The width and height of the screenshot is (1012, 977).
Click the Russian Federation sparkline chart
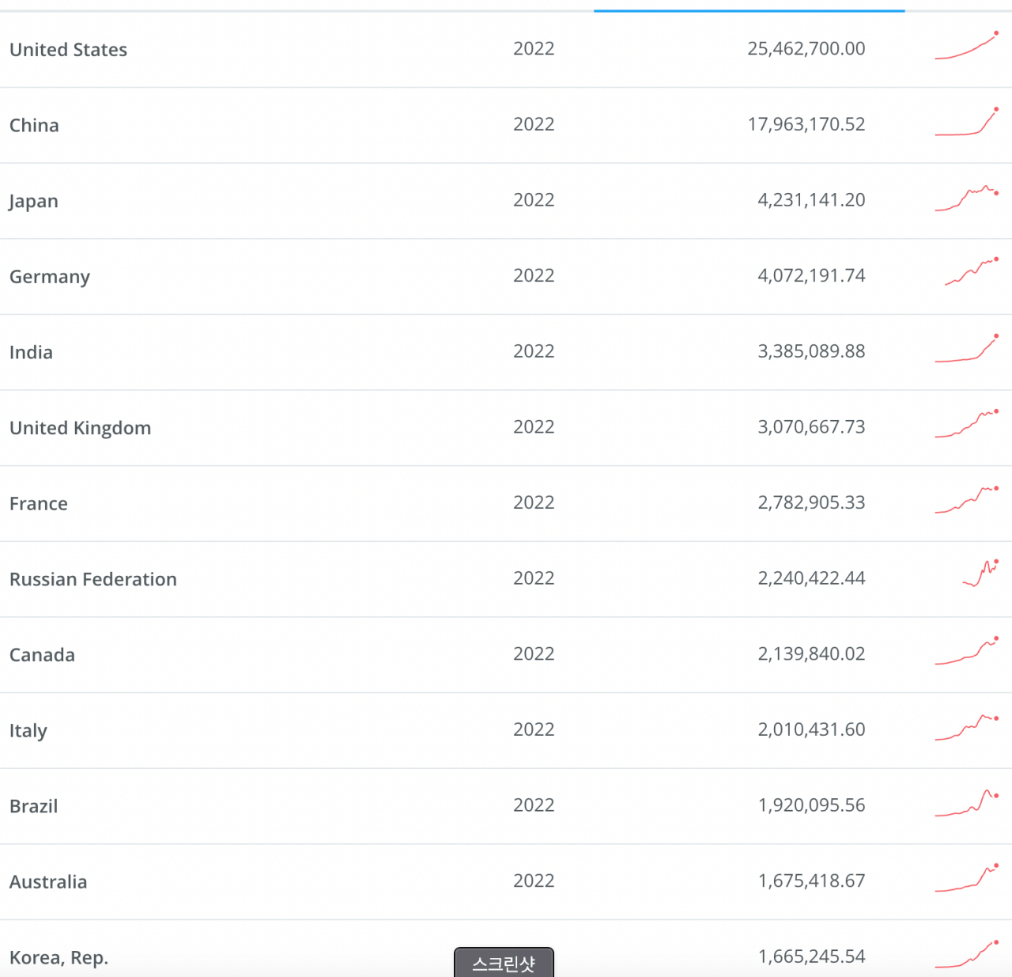coord(980,574)
